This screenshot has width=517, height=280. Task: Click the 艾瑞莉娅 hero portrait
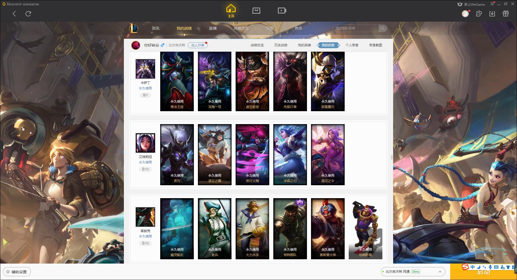click(145, 143)
